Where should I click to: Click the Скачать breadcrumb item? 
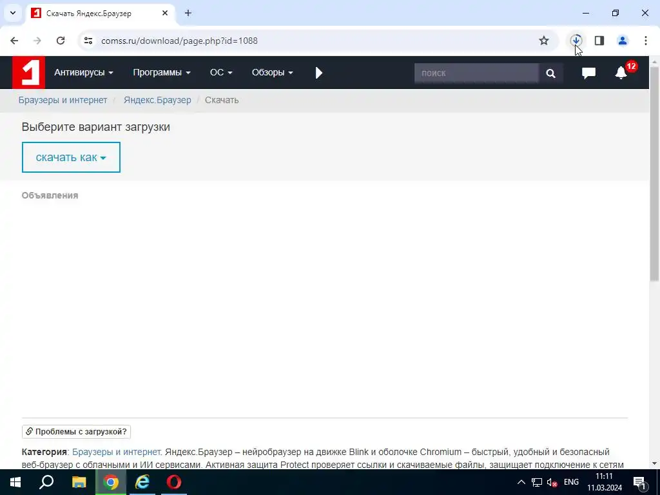pos(222,100)
